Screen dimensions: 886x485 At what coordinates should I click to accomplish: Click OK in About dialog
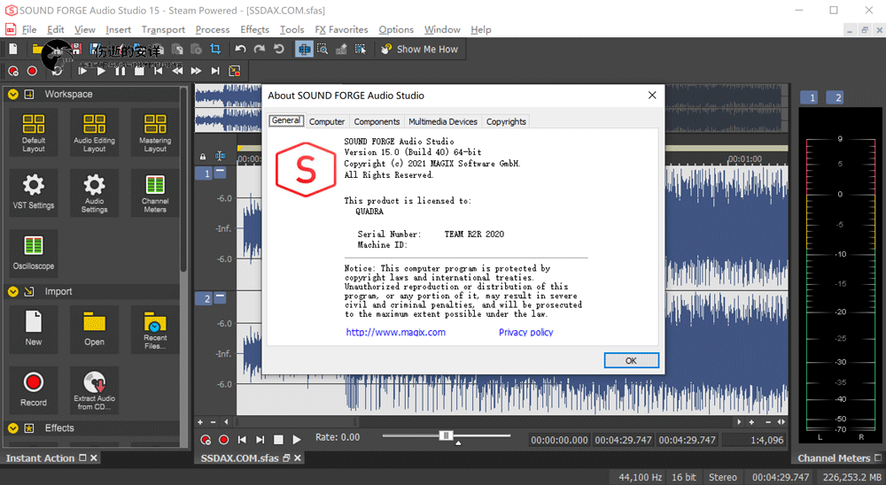(x=631, y=360)
